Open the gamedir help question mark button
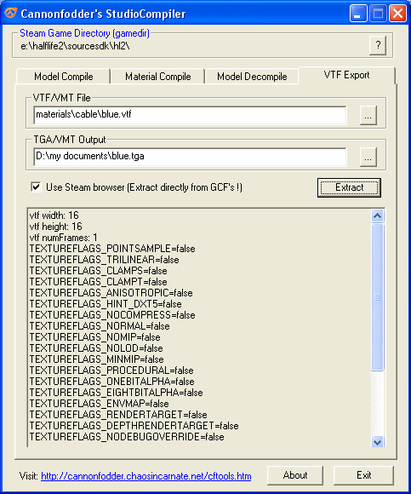This screenshot has height=494, width=411. pyautogui.click(x=378, y=45)
